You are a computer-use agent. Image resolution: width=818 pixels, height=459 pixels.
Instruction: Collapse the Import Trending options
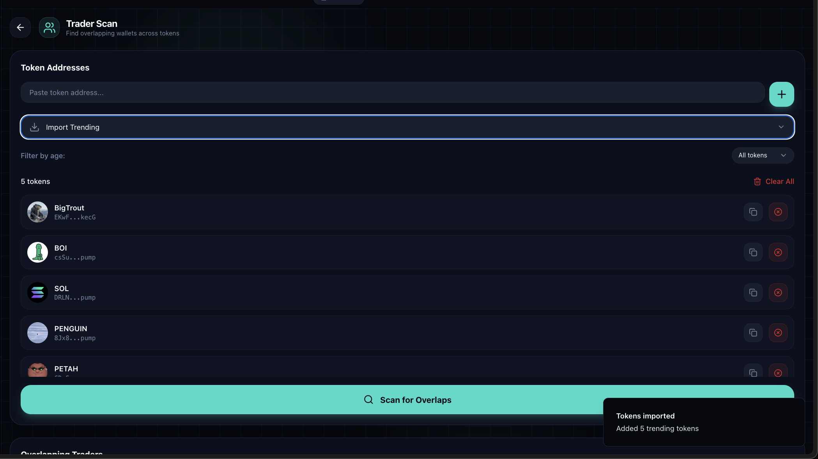tap(781, 127)
